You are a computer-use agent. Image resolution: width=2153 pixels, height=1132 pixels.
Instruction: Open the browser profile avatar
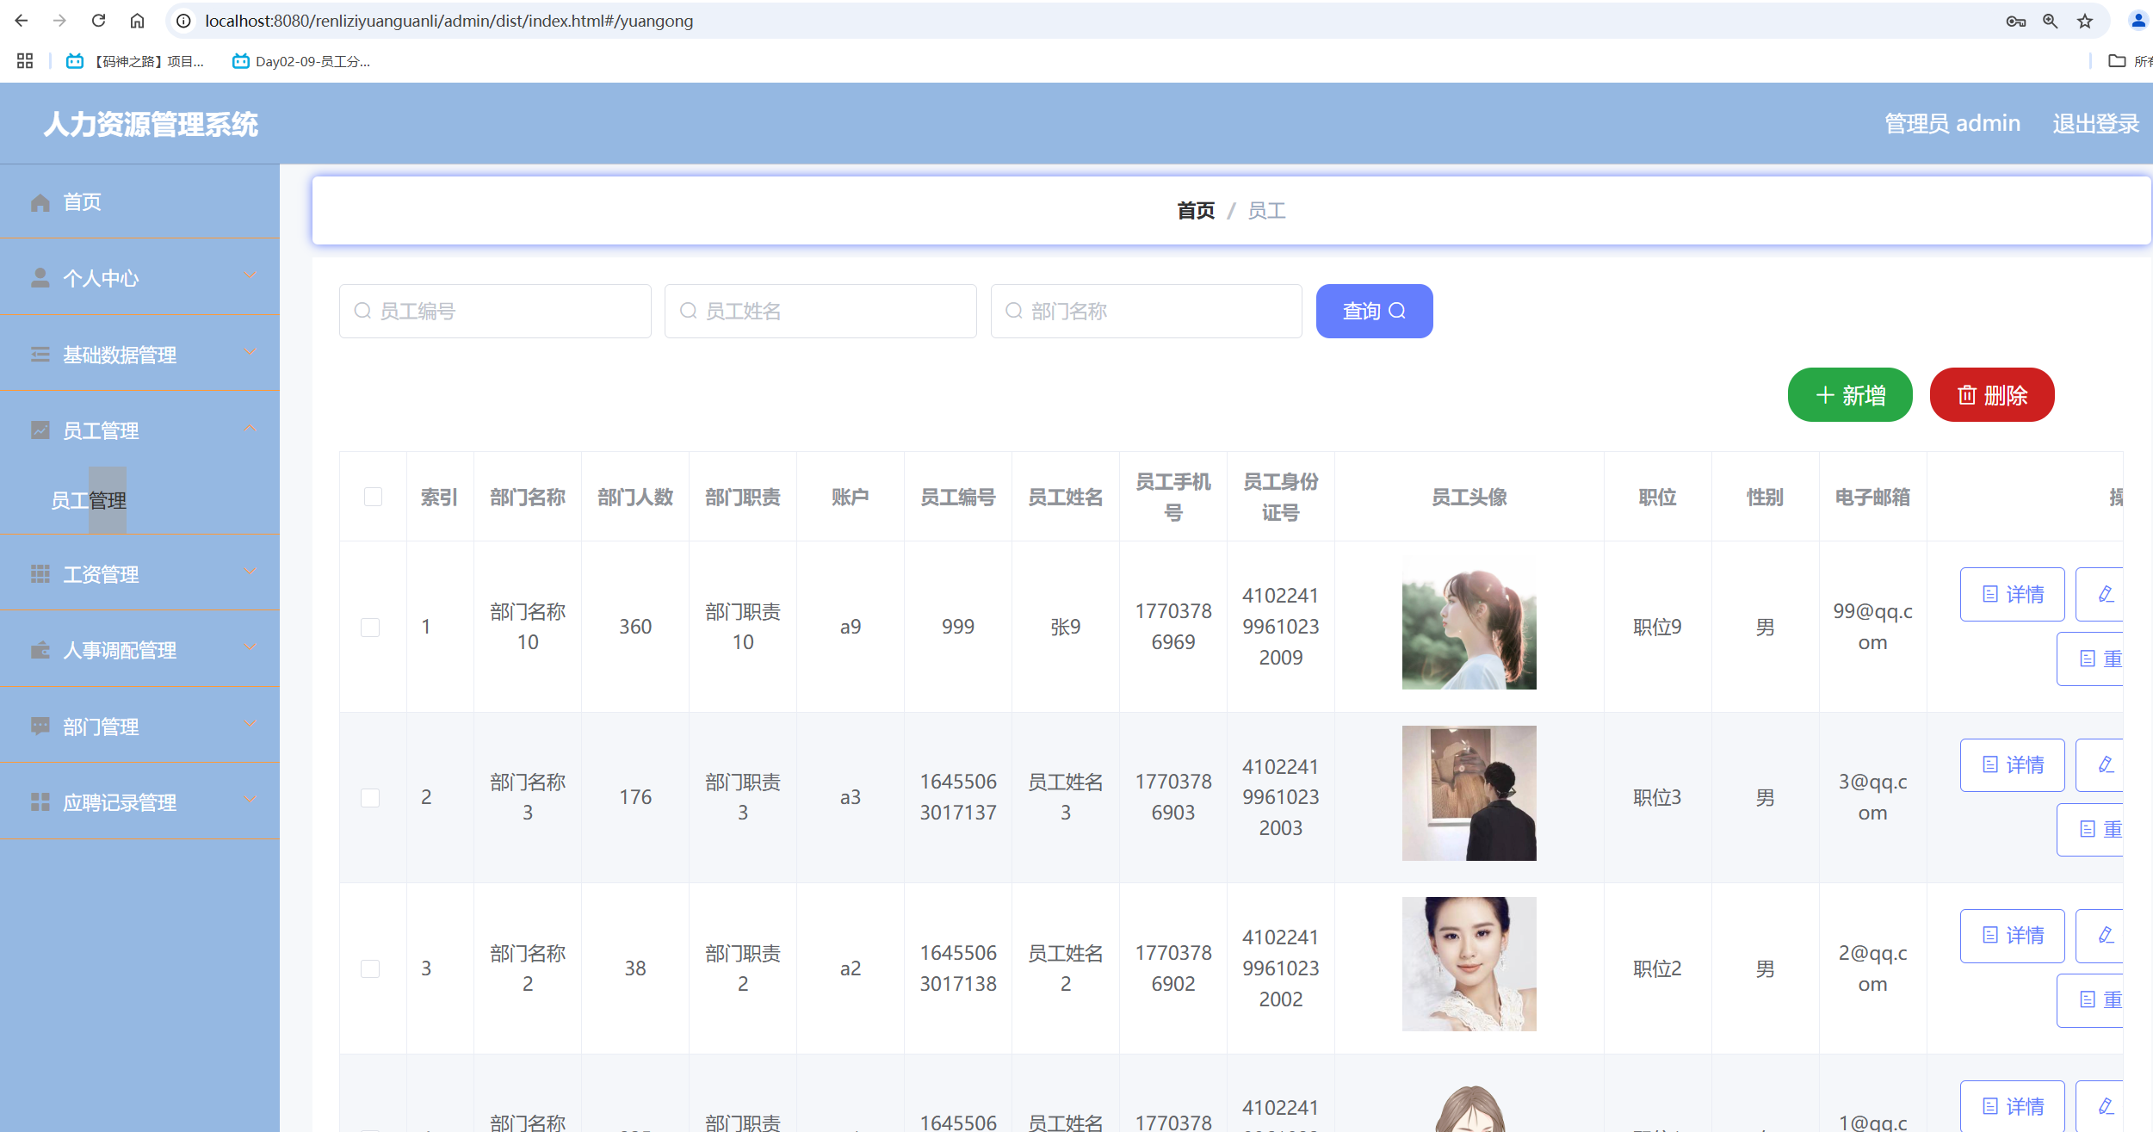click(x=2138, y=21)
